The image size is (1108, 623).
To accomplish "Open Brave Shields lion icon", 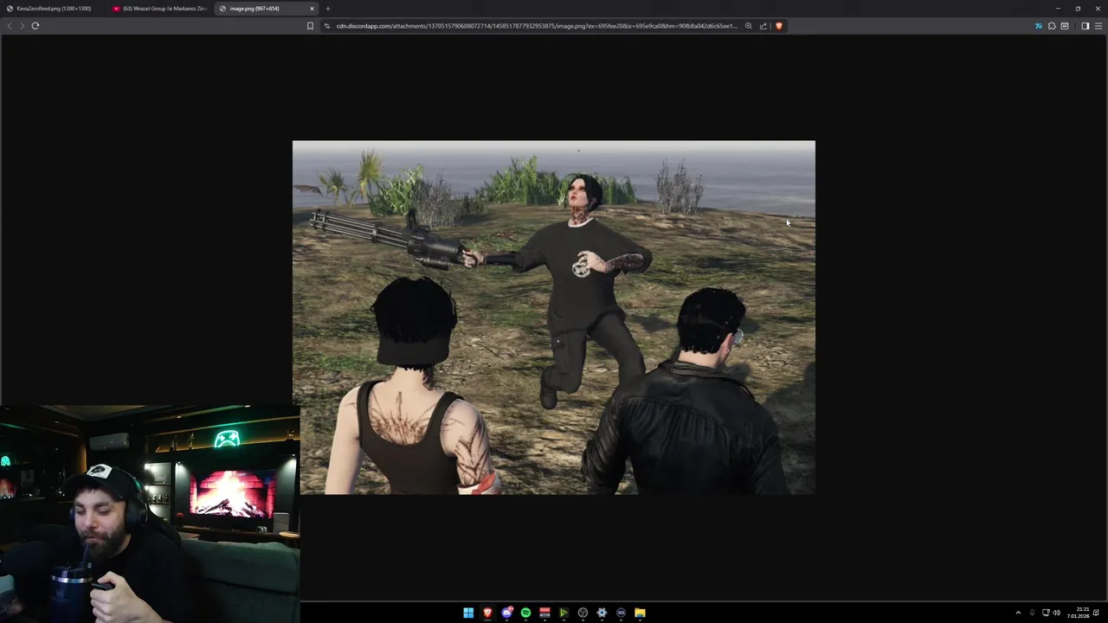I will (x=779, y=26).
